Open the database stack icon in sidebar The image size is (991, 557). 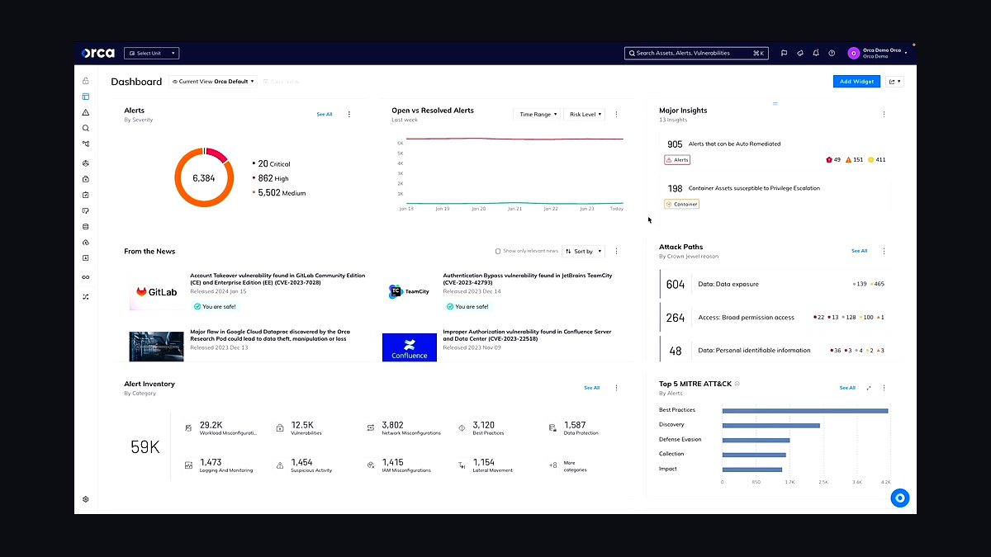tap(86, 226)
